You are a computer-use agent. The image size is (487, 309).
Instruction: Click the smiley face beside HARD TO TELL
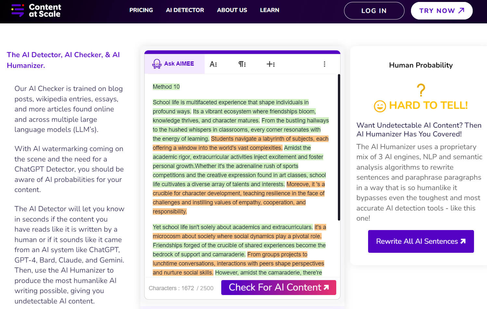click(379, 105)
